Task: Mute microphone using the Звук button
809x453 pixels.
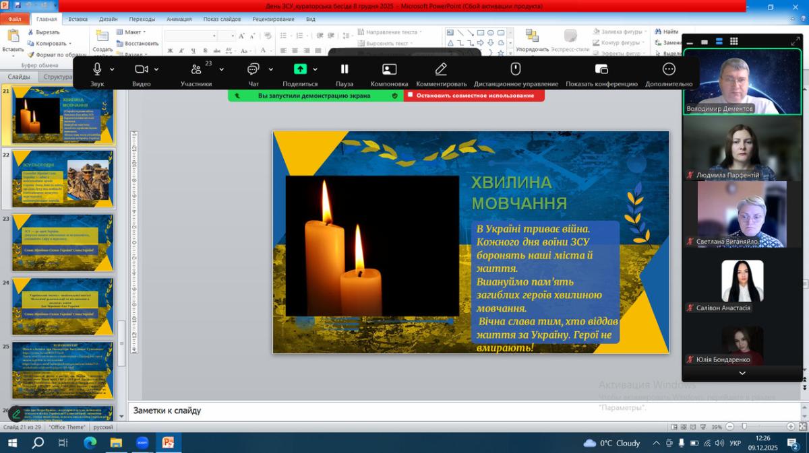Action: point(97,69)
